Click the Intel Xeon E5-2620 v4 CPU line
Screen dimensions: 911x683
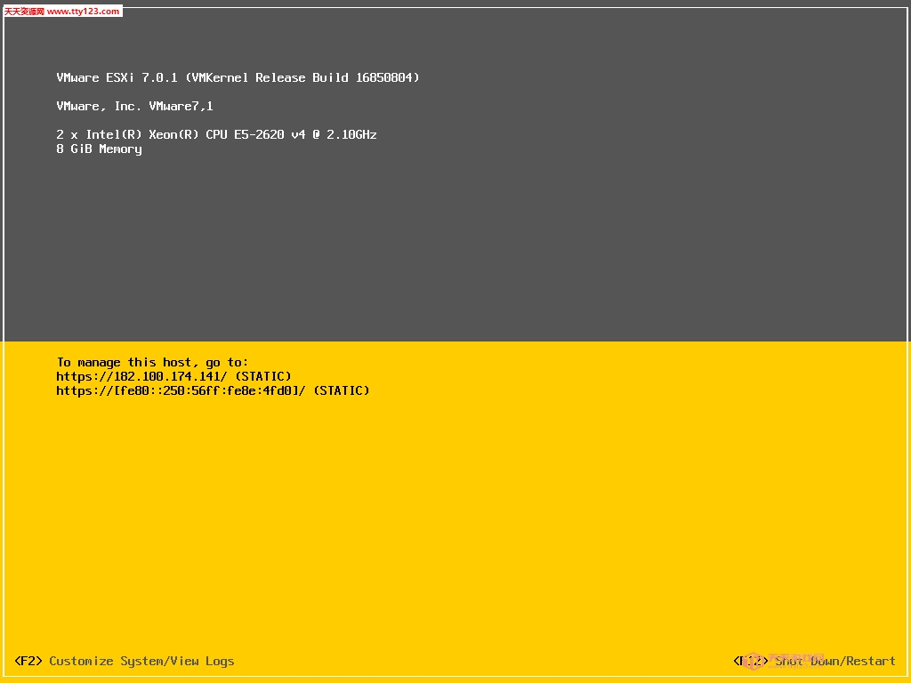(216, 135)
